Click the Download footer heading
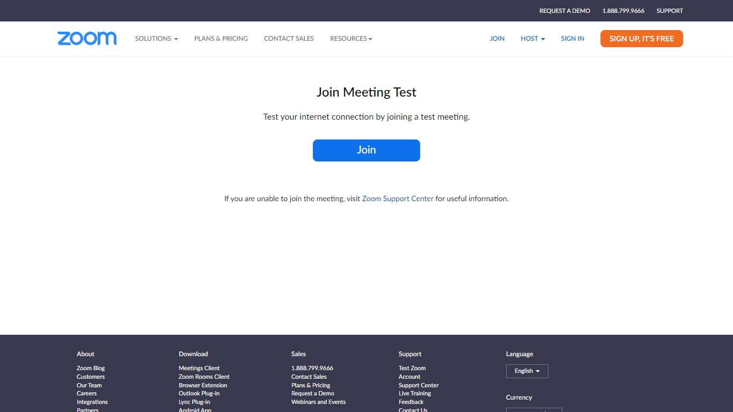733x412 pixels. (193, 354)
